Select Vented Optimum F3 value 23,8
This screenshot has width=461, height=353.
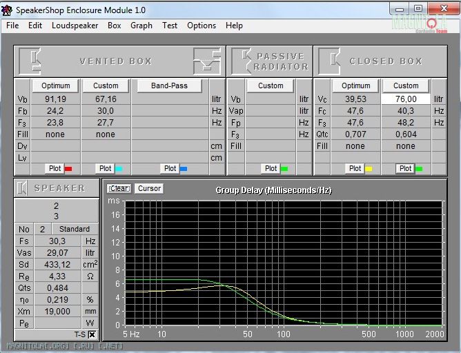click(x=55, y=123)
